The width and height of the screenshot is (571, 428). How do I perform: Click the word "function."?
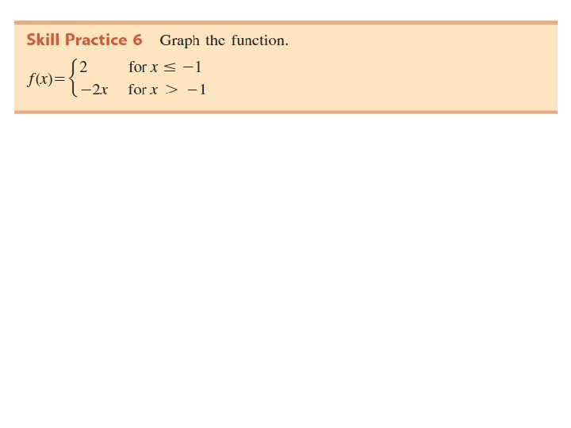[260, 40]
